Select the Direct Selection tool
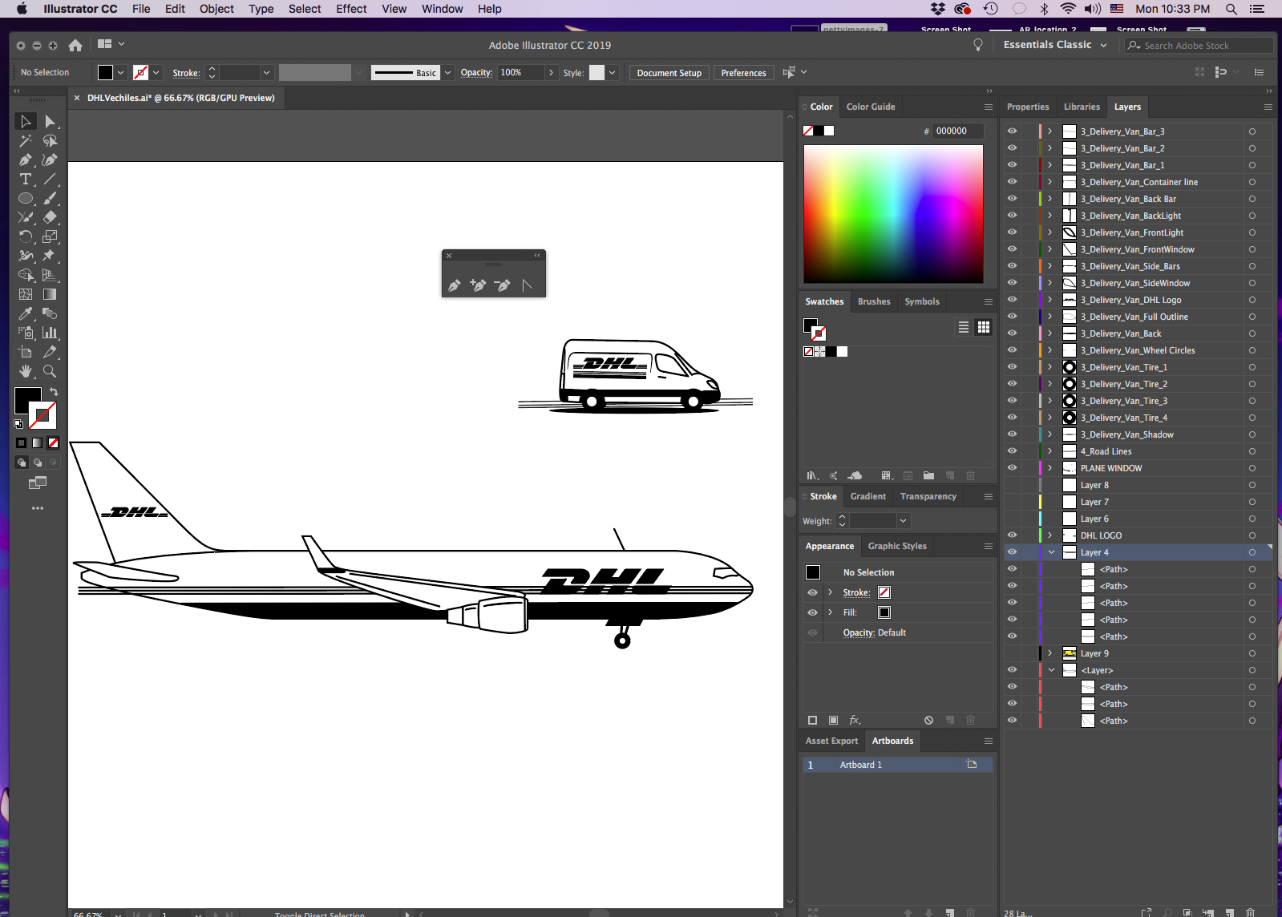This screenshot has height=917, width=1282. 50,121
